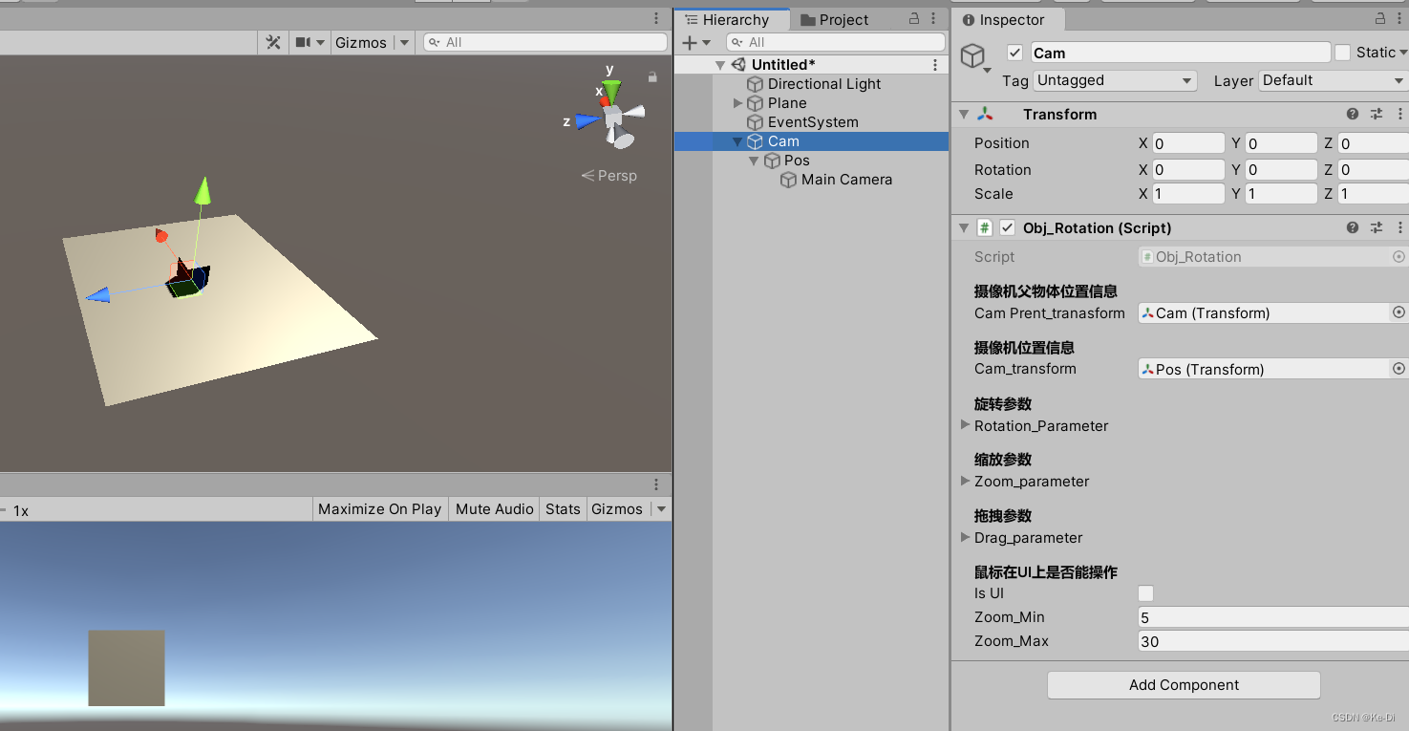Open the Scene view tool settings wrench icon
This screenshot has height=731, width=1409.
(272, 42)
